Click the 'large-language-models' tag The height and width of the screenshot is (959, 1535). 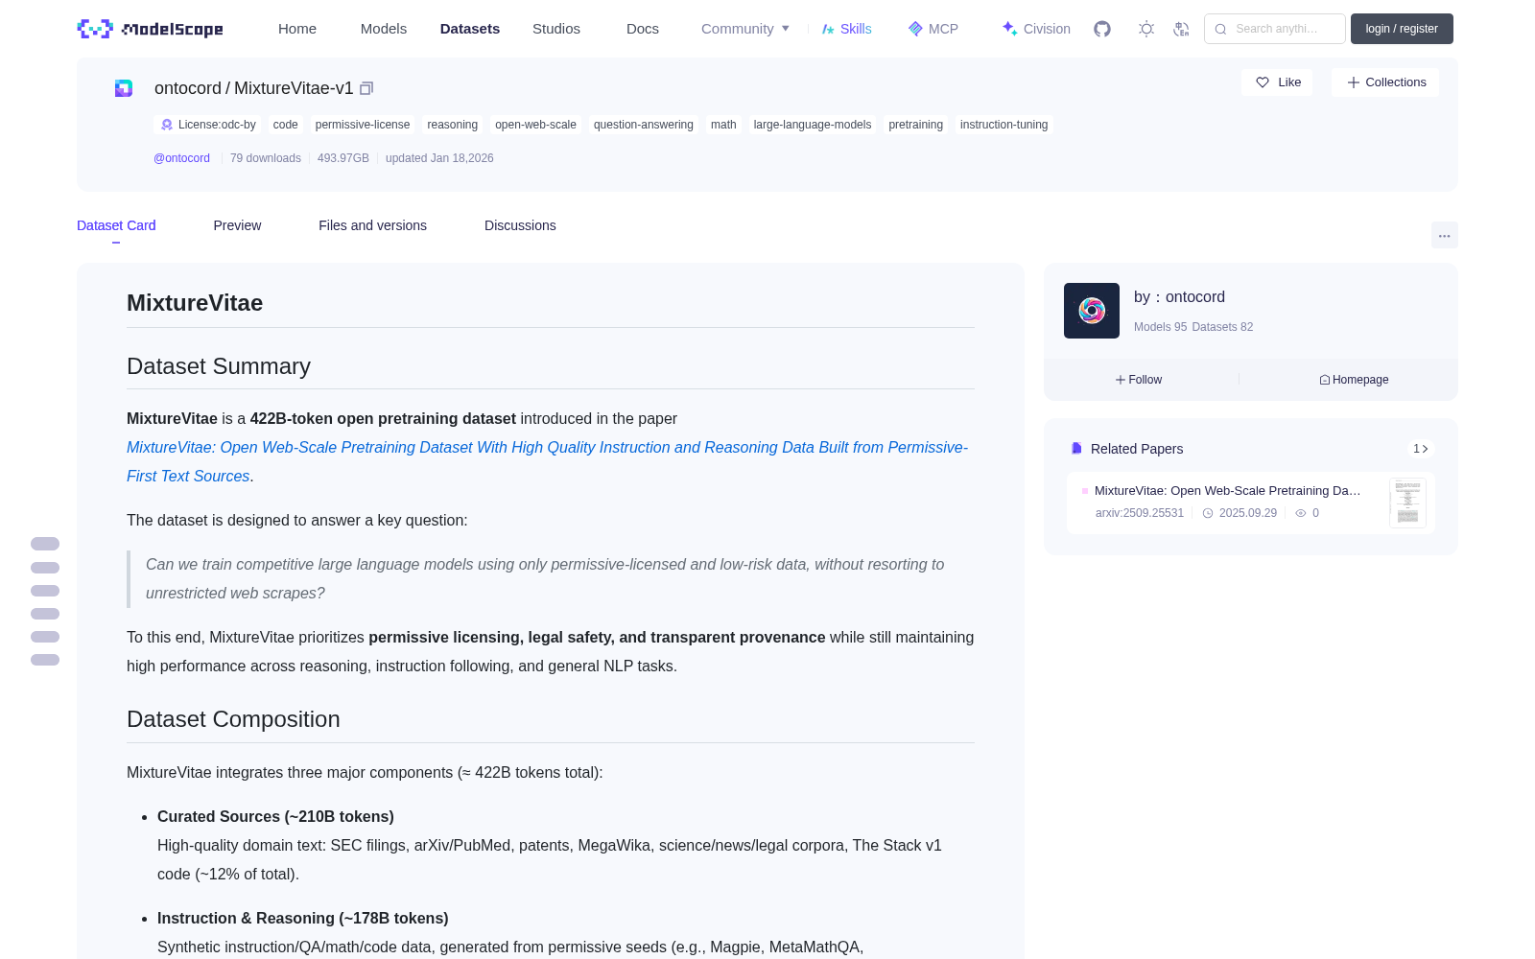click(x=813, y=125)
